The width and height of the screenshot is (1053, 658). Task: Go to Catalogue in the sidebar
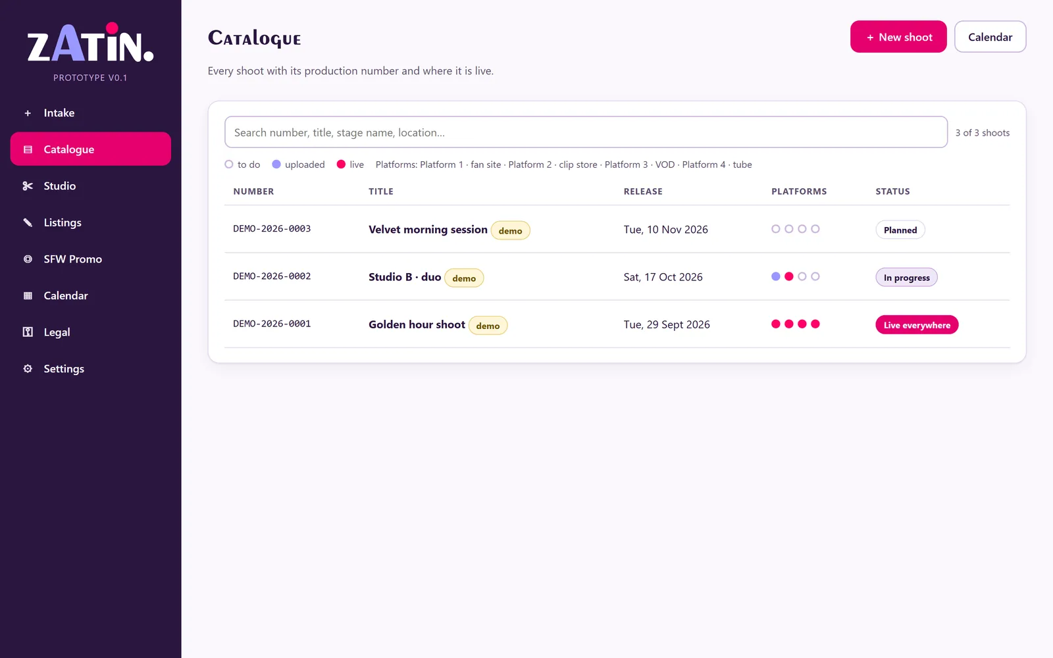tap(91, 149)
